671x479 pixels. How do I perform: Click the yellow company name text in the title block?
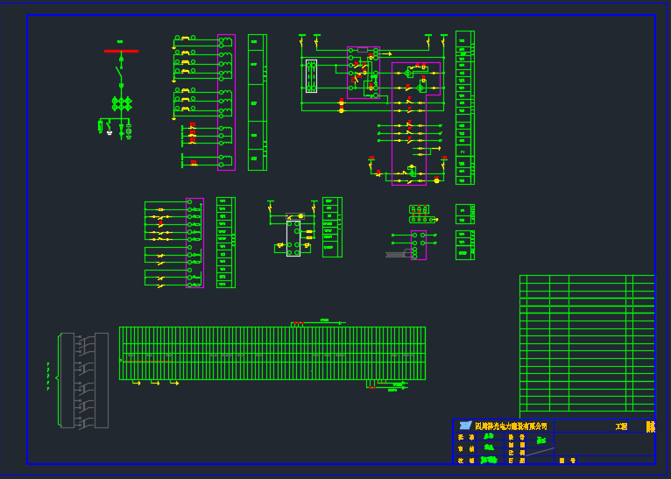[x=511, y=426]
